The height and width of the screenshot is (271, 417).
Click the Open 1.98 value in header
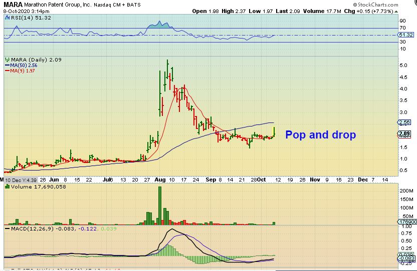pos(205,11)
